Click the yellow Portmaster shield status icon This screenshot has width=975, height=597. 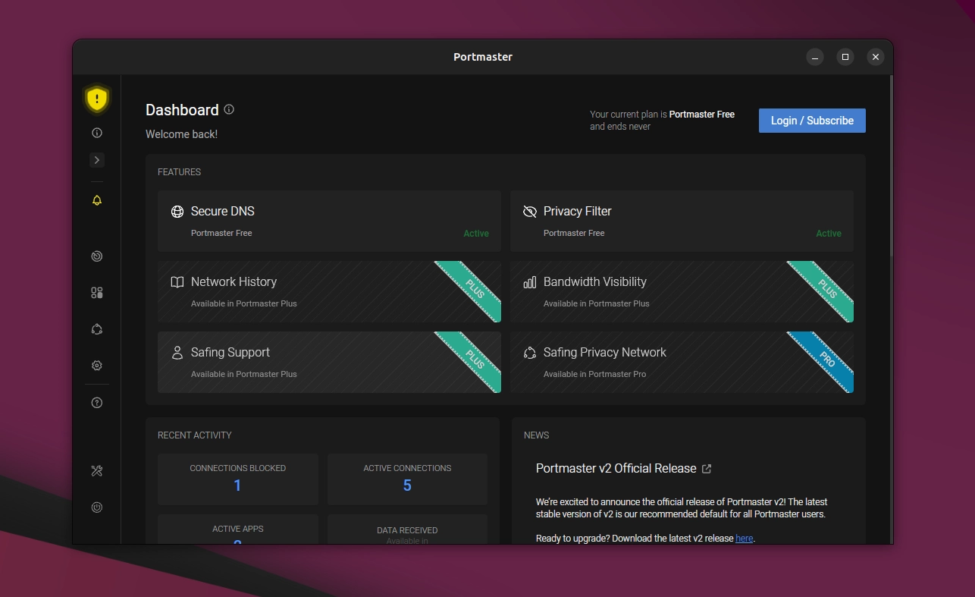tap(96, 99)
